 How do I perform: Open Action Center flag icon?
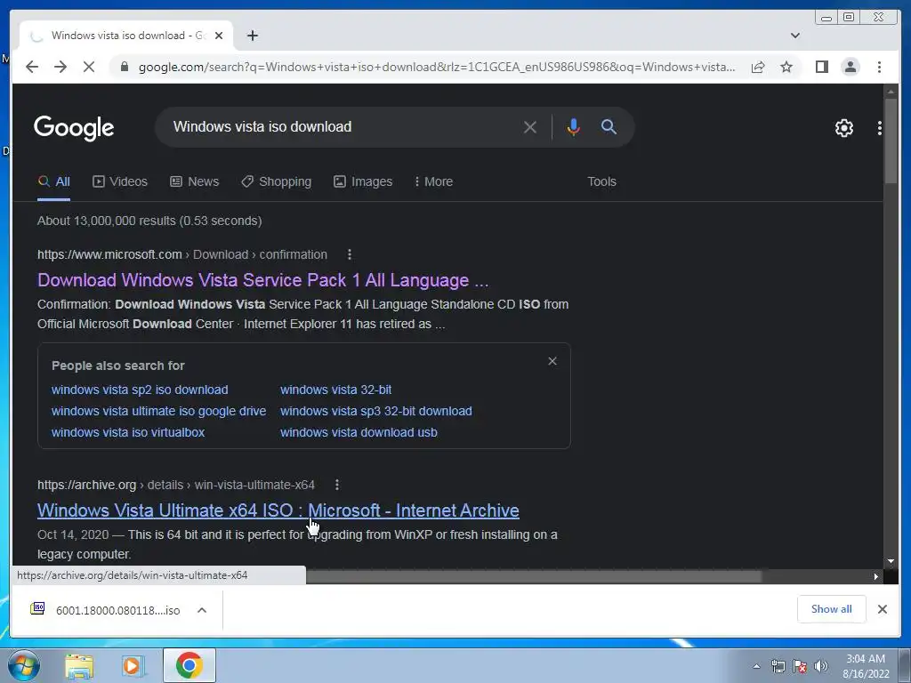pos(800,666)
